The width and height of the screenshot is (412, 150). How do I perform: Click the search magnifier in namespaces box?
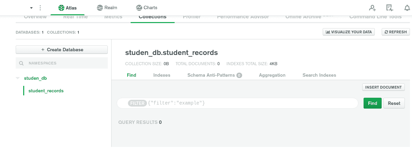tap(21, 63)
